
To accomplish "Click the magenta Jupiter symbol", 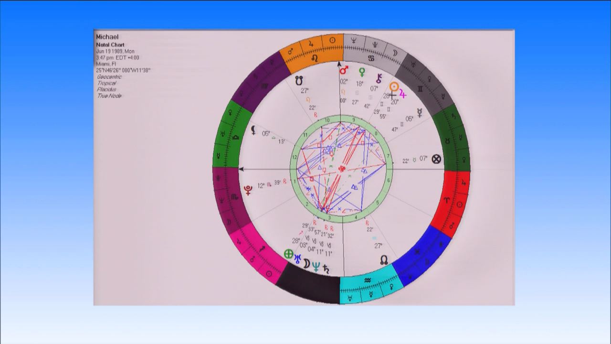I will point(402,94).
